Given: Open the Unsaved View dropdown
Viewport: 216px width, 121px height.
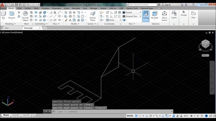Looking at the screenshot, I should pos(132,16).
